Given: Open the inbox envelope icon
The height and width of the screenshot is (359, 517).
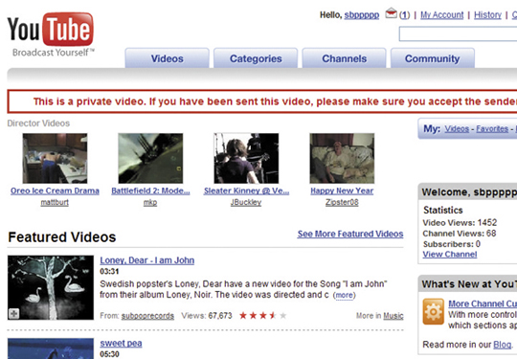Looking at the screenshot, I should (x=391, y=13).
